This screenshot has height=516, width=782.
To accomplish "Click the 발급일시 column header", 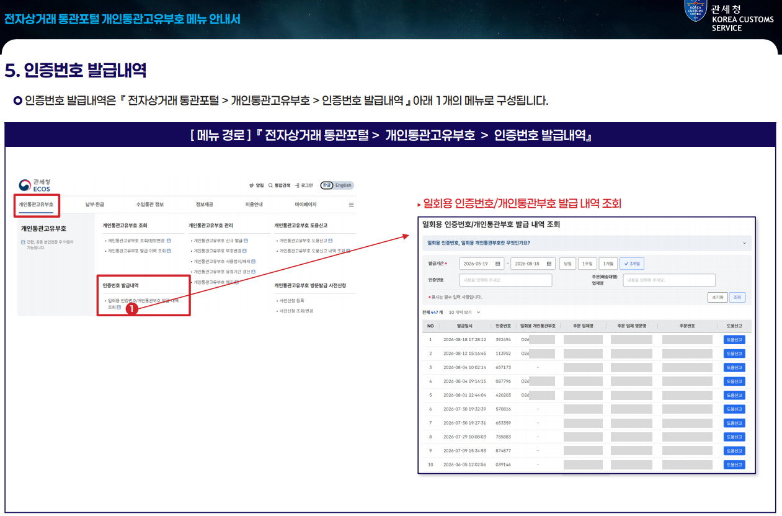I will [465, 326].
